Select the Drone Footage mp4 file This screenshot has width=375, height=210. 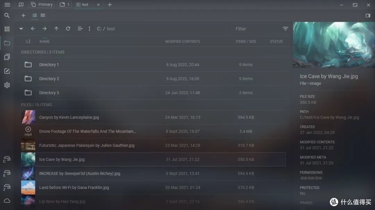click(x=153, y=131)
